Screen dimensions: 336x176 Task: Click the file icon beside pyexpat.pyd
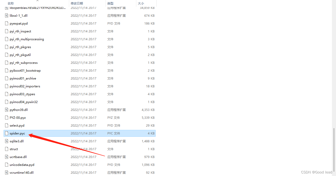[x=6, y=23]
